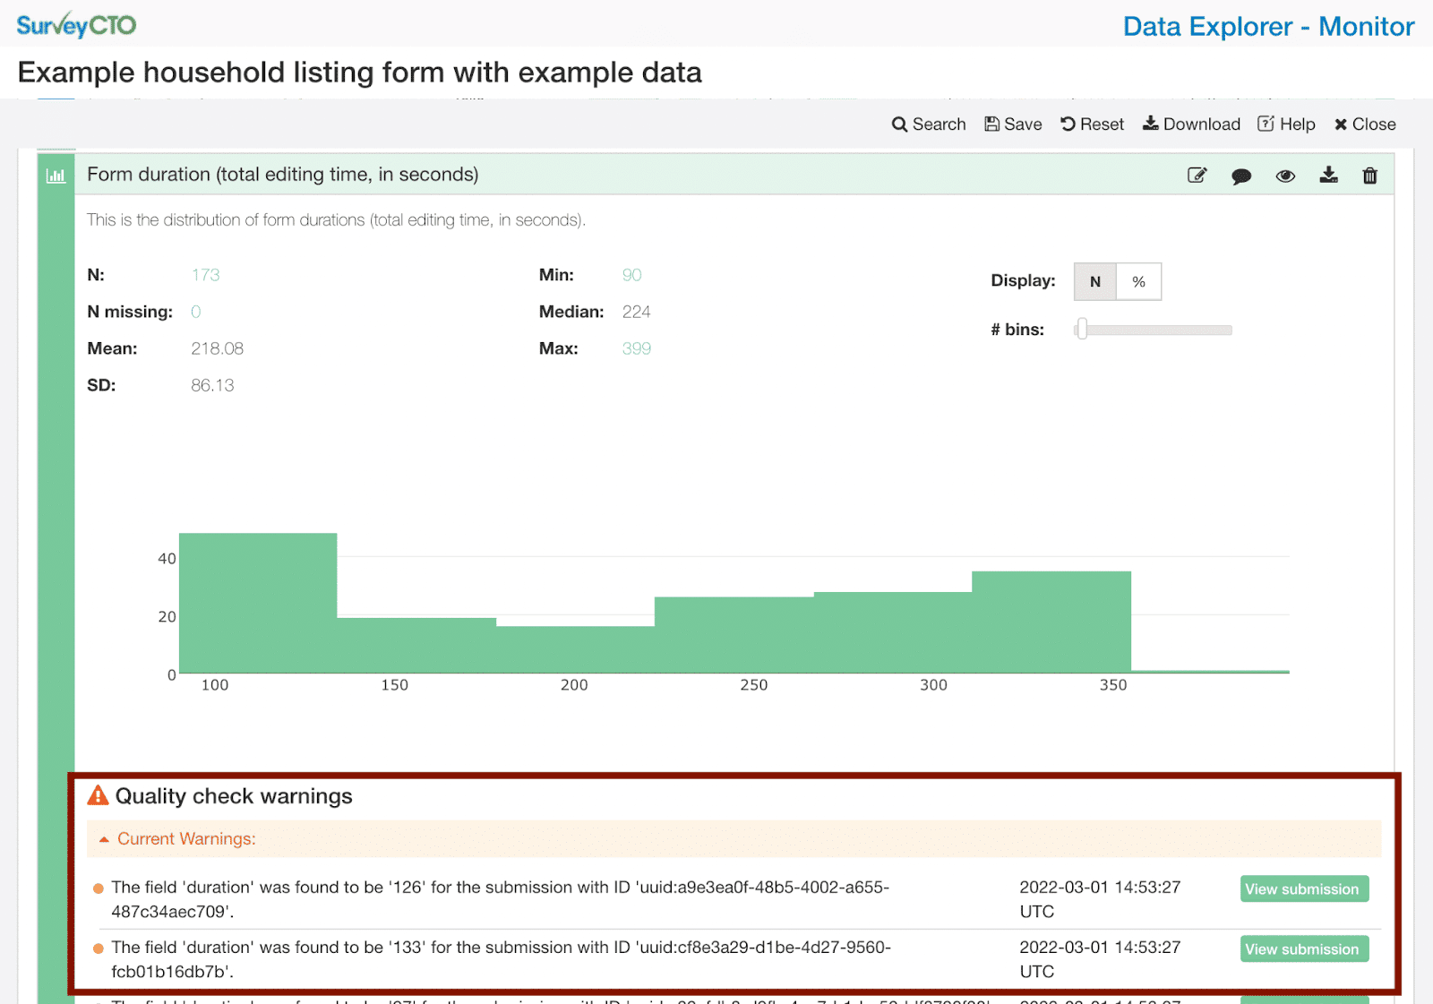The width and height of the screenshot is (1433, 1004).
Task: Switch display to percent
Action: [1139, 281]
